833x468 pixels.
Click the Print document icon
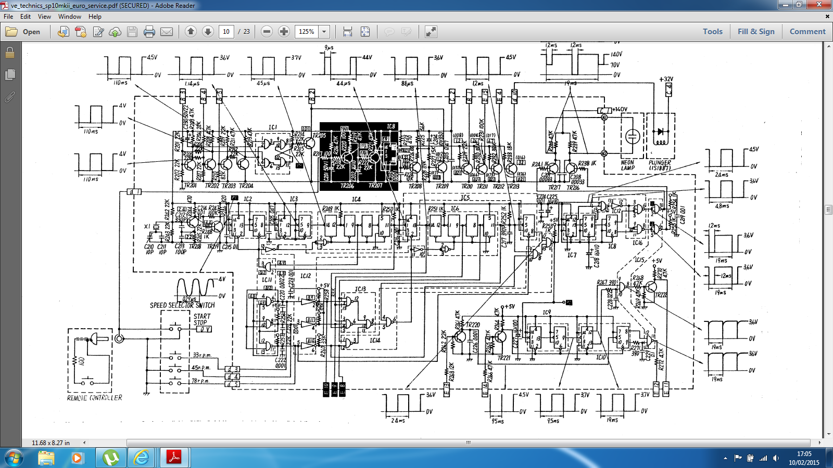149,32
